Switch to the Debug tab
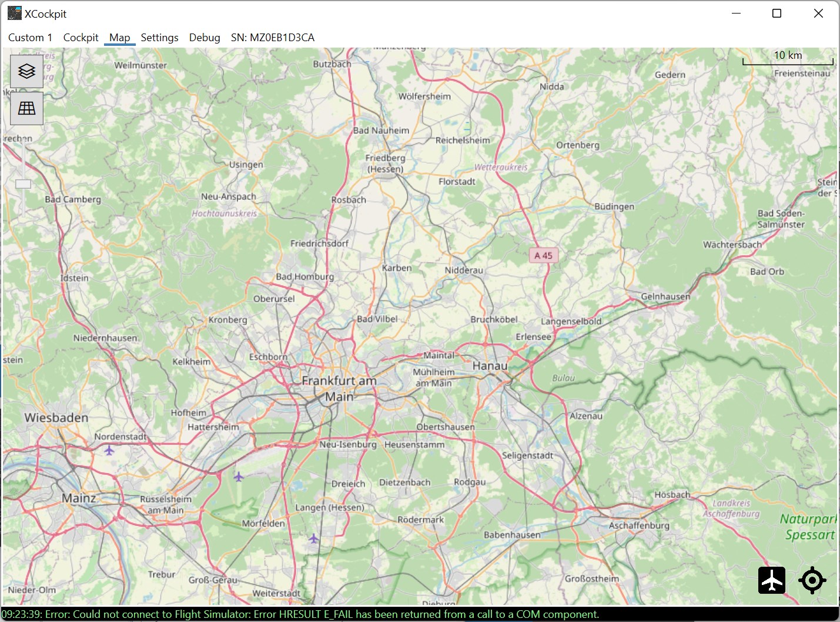The height and width of the screenshot is (622, 840). [x=205, y=38]
